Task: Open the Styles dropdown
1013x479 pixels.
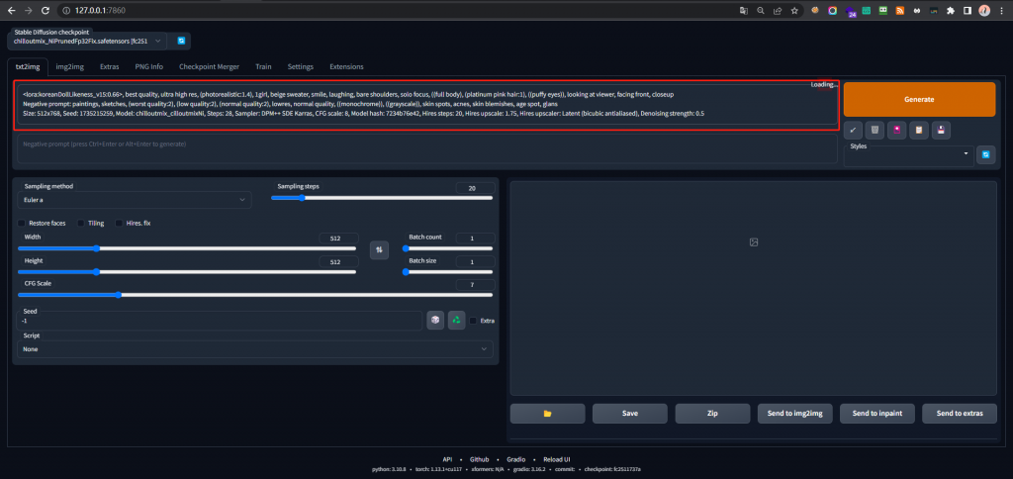Action: click(x=909, y=155)
